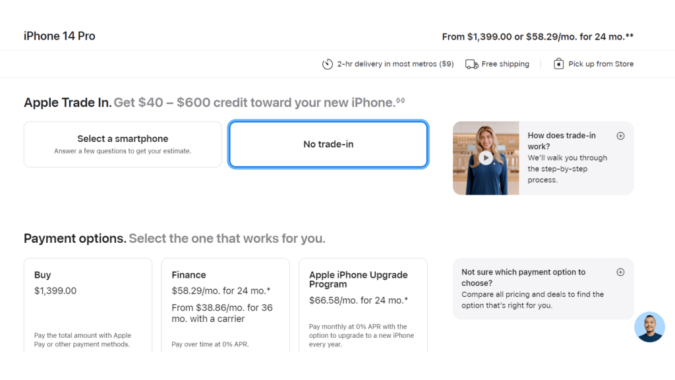Viewport: 675px width, 380px height.
Task: Select the Finance payment option
Action: 225,305
